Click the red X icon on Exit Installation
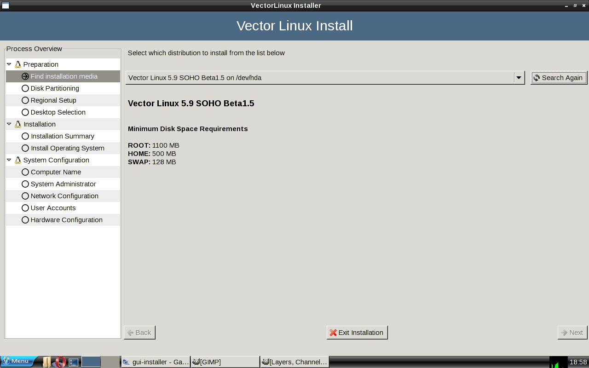This screenshot has height=368, width=589. [333, 333]
